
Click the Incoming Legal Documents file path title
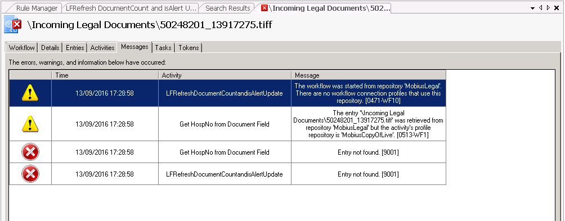click(150, 25)
